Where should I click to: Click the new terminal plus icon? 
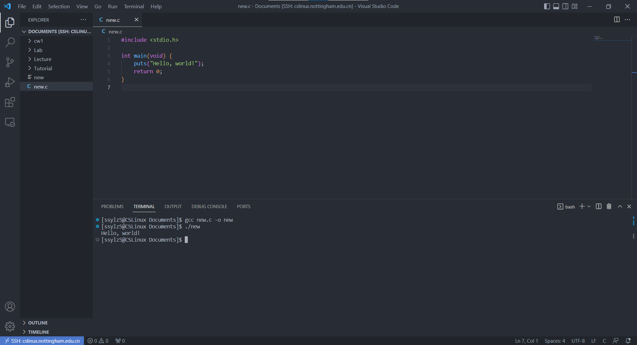(x=582, y=206)
